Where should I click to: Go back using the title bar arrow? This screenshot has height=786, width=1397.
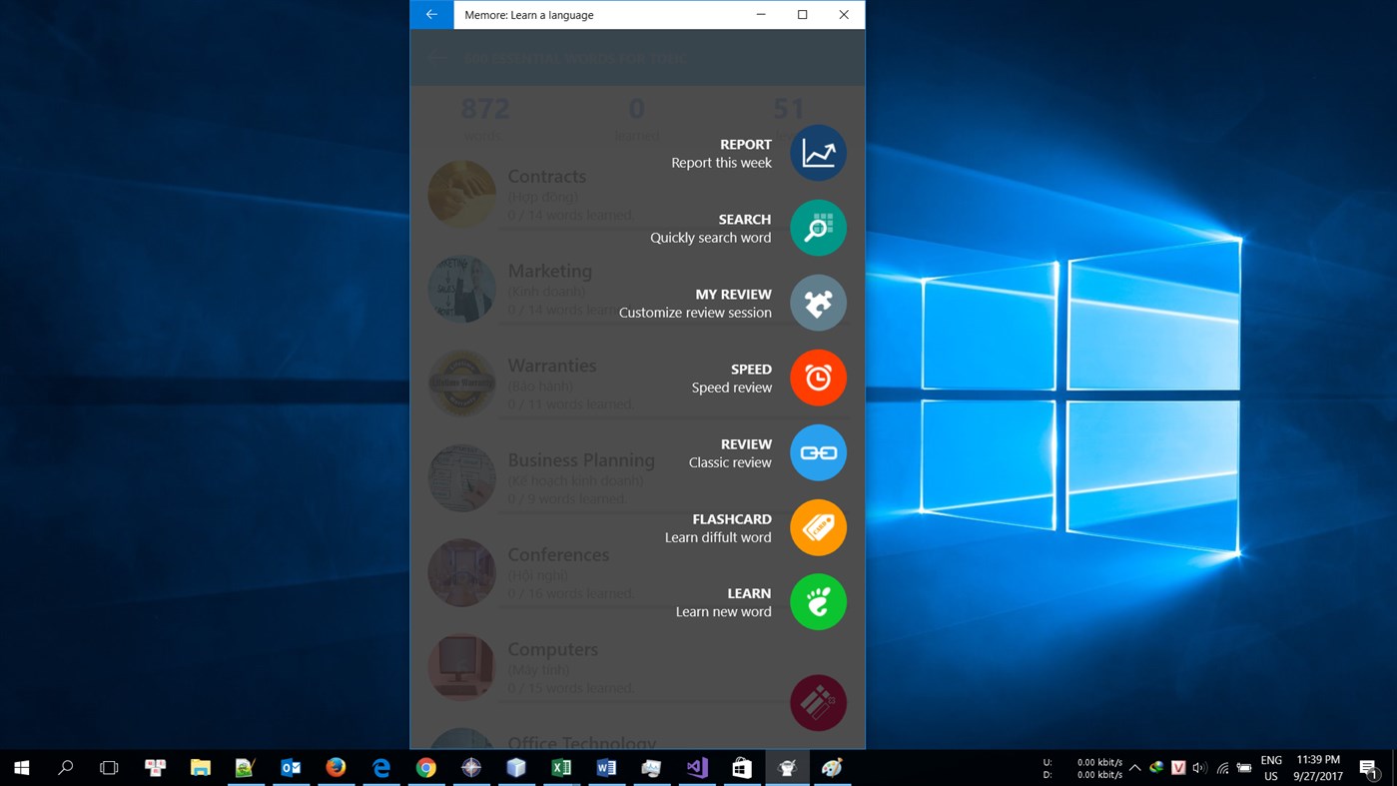(x=431, y=15)
